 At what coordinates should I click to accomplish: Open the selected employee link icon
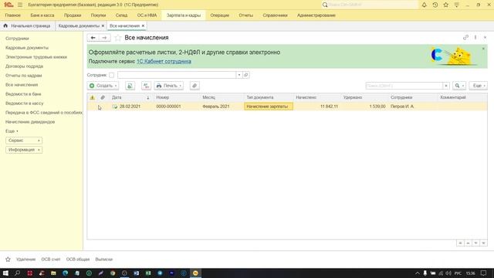click(x=246, y=75)
